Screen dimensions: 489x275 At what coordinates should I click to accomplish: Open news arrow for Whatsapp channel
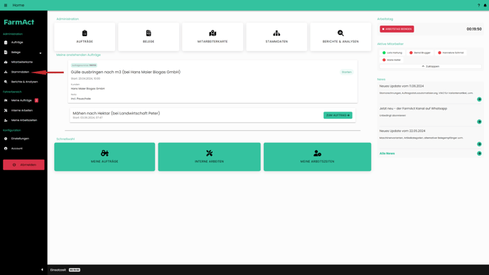(479, 122)
